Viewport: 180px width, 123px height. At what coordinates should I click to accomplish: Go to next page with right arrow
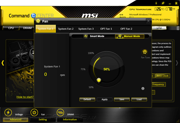[x=177, y=63]
